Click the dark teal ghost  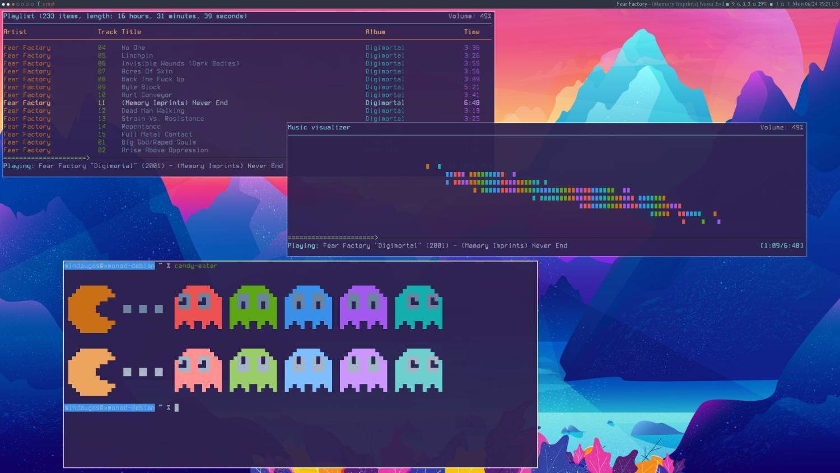419,307
